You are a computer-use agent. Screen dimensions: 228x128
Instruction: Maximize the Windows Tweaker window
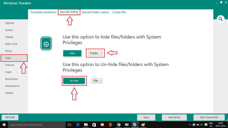click(221, 2)
